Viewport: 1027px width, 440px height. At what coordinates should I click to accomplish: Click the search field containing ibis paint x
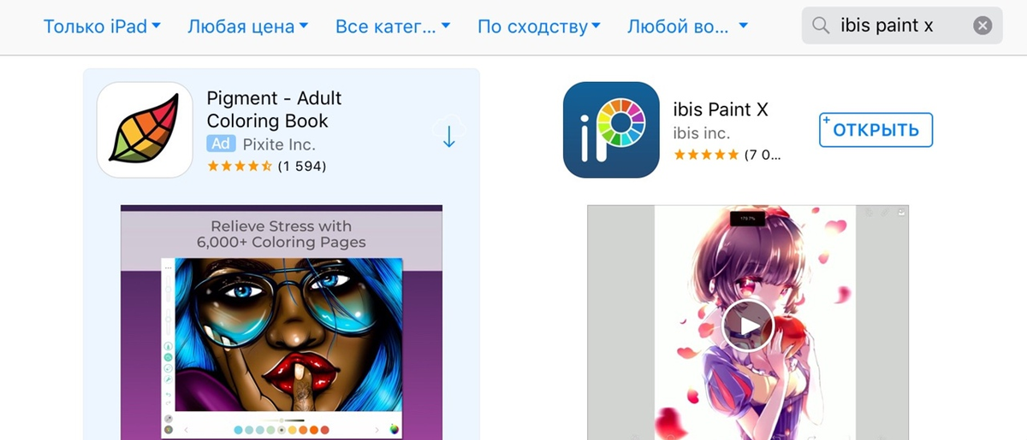pyautogui.click(x=902, y=26)
